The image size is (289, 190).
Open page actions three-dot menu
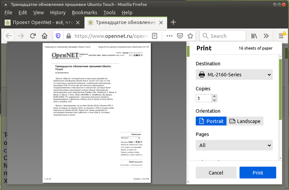pyautogui.click(x=170, y=36)
